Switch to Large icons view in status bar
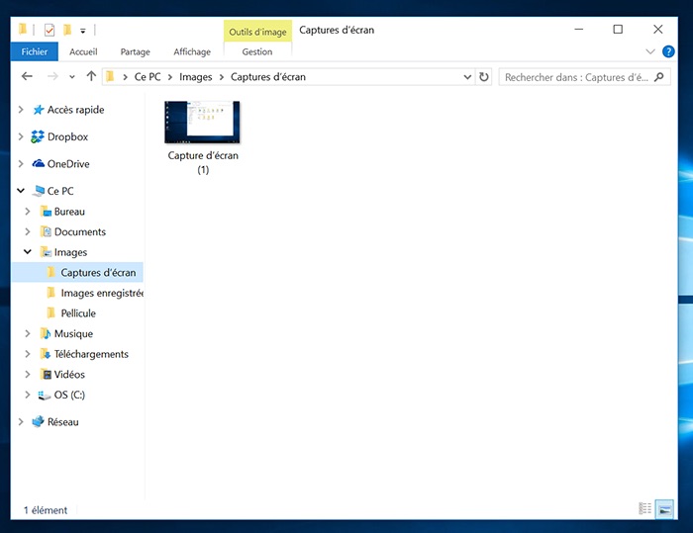 click(664, 508)
